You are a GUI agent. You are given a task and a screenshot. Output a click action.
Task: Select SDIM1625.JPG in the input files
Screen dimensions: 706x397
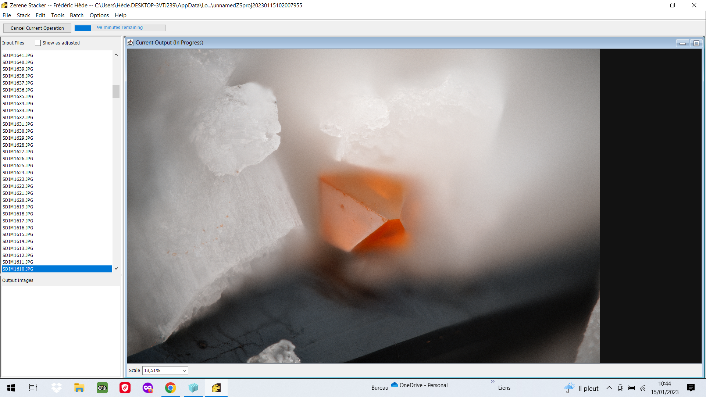click(x=18, y=165)
